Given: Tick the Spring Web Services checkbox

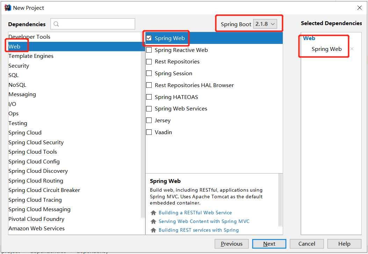Looking at the screenshot, I should point(149,108).
